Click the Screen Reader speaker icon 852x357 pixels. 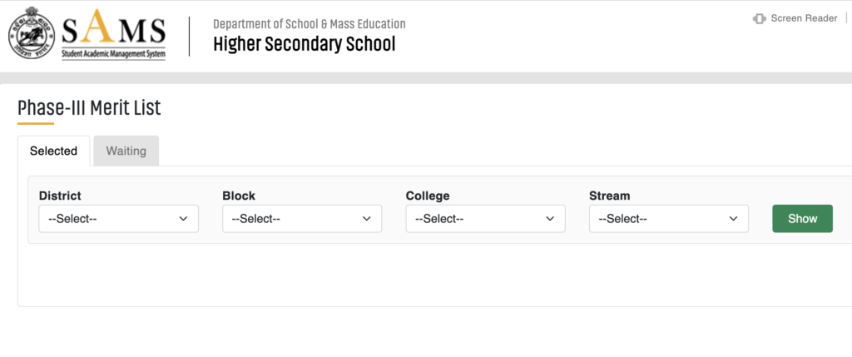point(759,19)
